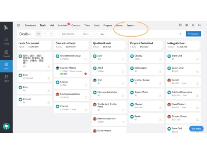Click warning icon on Zapier Deal card
The height and width of the screenshot is (155, 207).
pyautogui.click(x=197, y=71)
